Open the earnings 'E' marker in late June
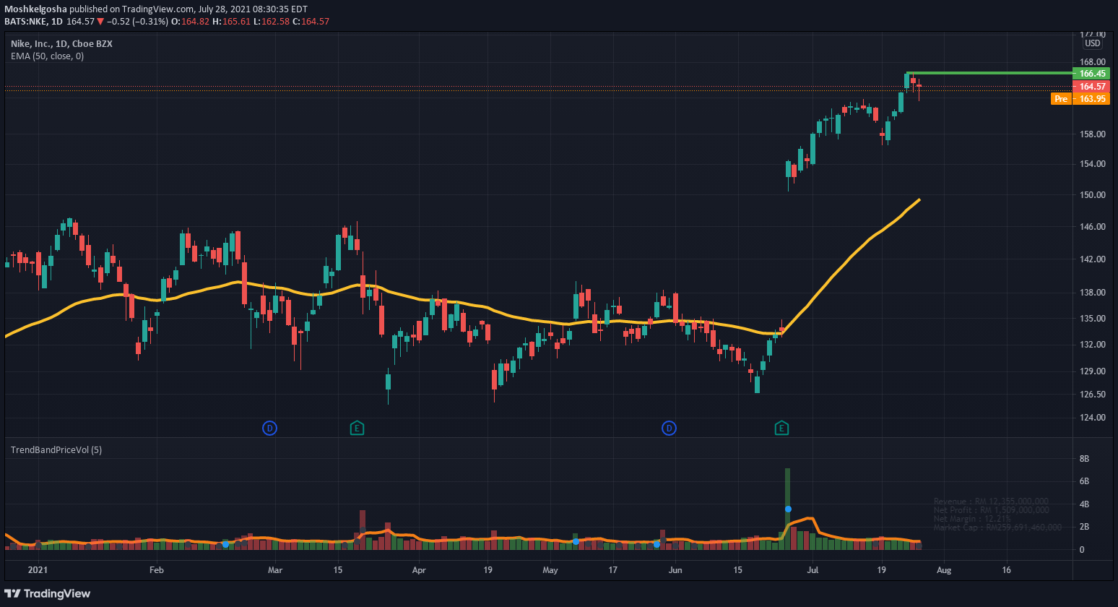 781,429
